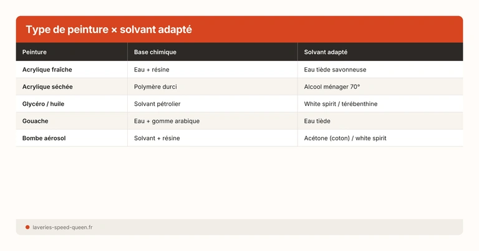Image resolution: width=479 pixels, height=251 pixels.
Task: Click the orange dot beside laveries-speed-queen.fr
Action: click(27, 227)
